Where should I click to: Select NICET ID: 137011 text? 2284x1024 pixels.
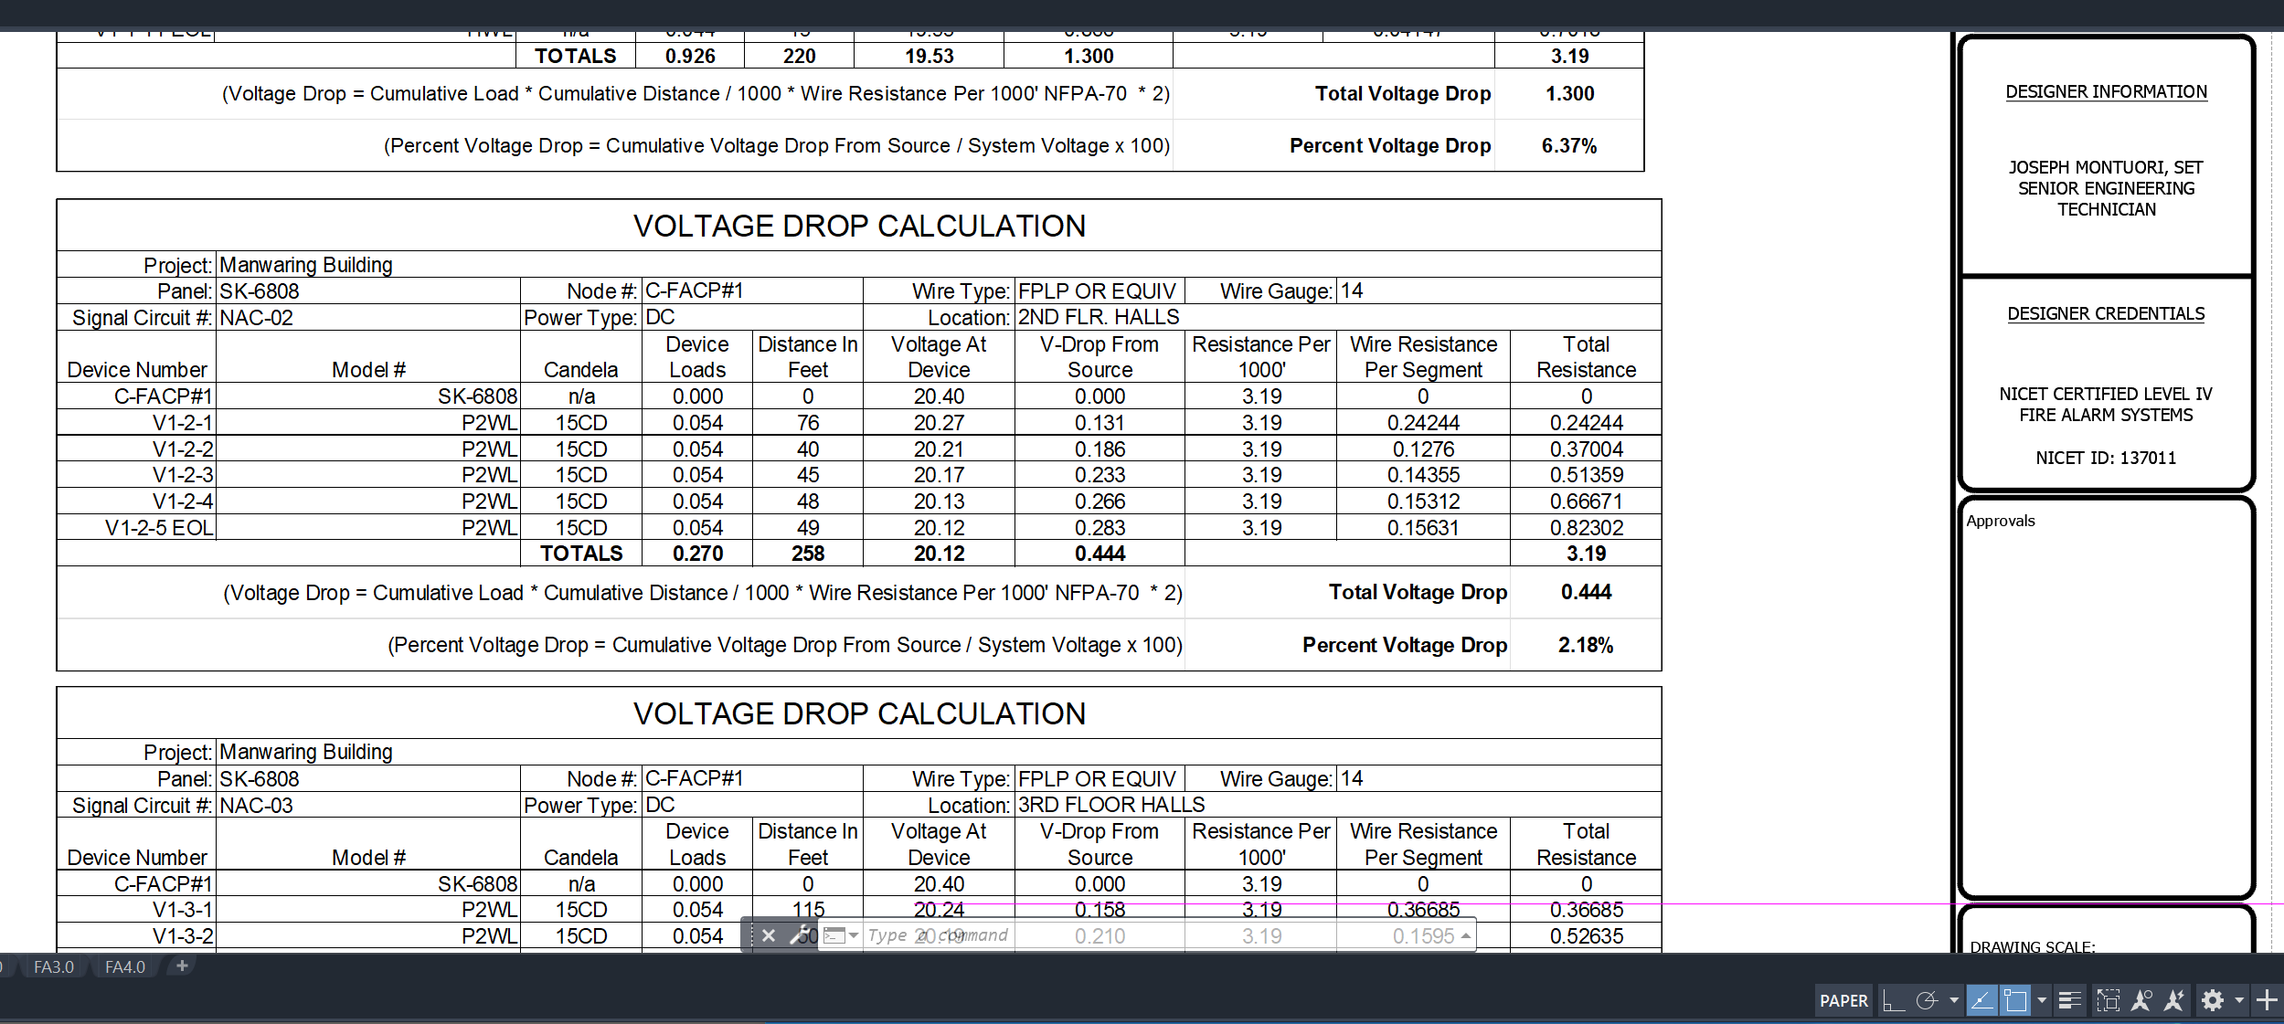coord(2106,458)
